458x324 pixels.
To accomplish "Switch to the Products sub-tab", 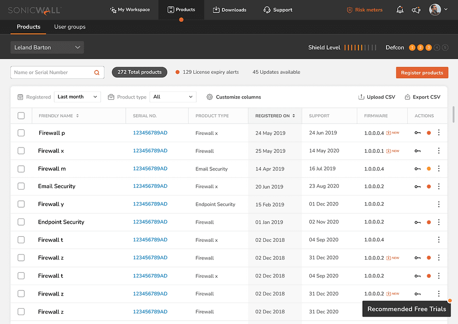I will [x=29, y=27].
